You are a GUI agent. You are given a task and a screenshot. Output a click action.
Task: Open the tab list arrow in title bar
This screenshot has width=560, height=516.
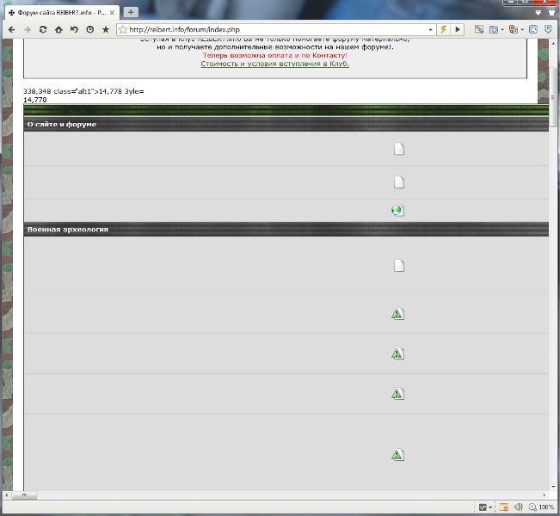click(538, 13)
